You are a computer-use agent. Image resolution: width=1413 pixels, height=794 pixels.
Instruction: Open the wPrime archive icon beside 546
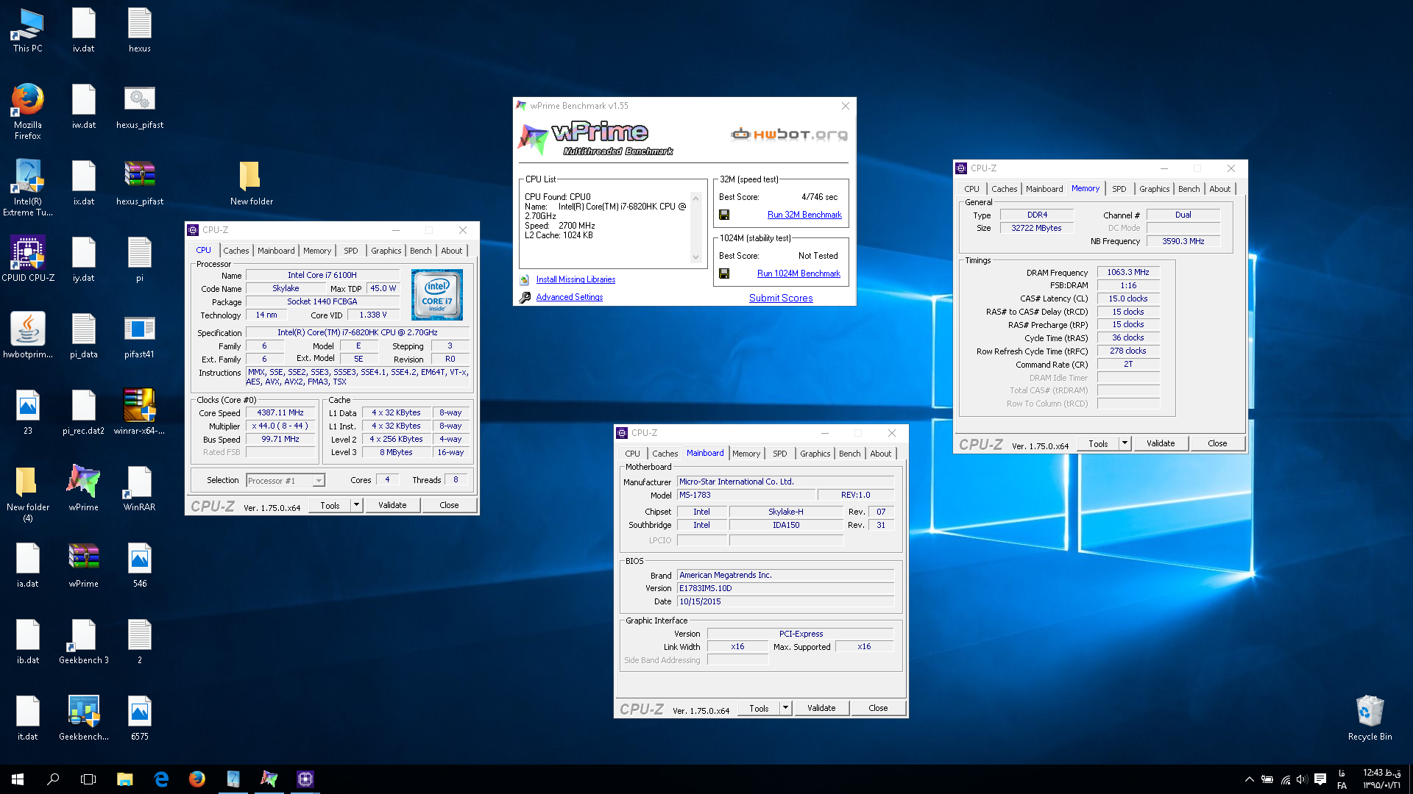[x=83, y=565]
